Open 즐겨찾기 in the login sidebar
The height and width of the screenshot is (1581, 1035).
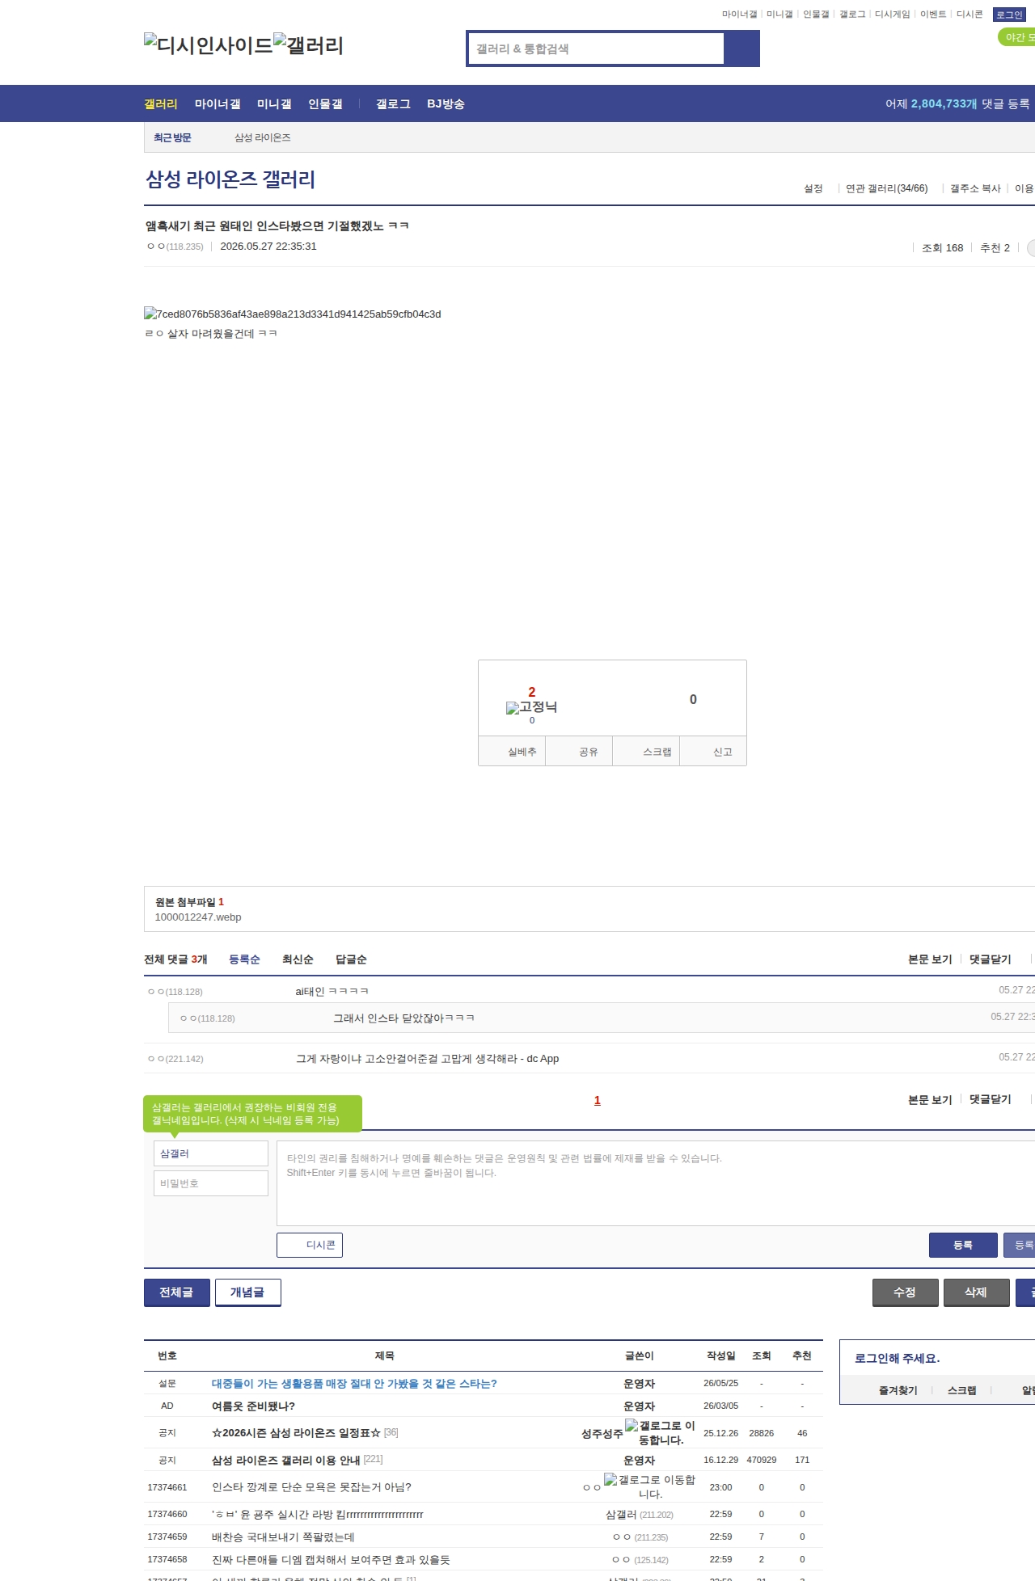(898, 1390)
